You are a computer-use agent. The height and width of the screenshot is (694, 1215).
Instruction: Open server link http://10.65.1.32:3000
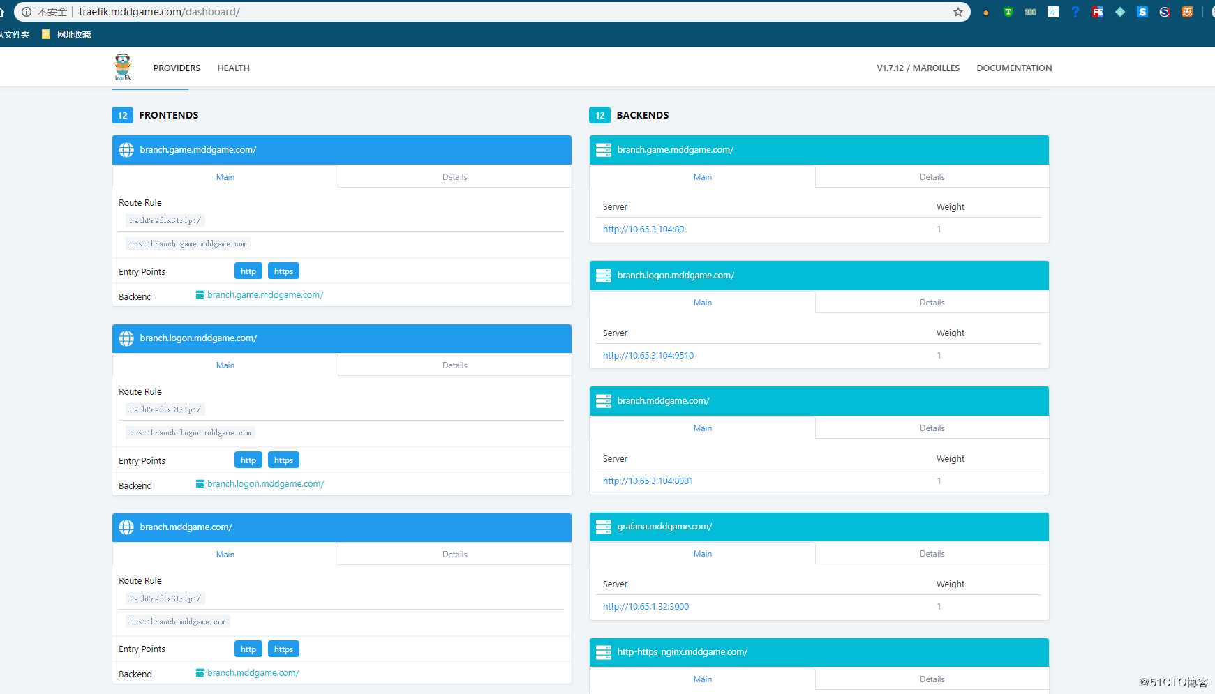pos(646,607)
